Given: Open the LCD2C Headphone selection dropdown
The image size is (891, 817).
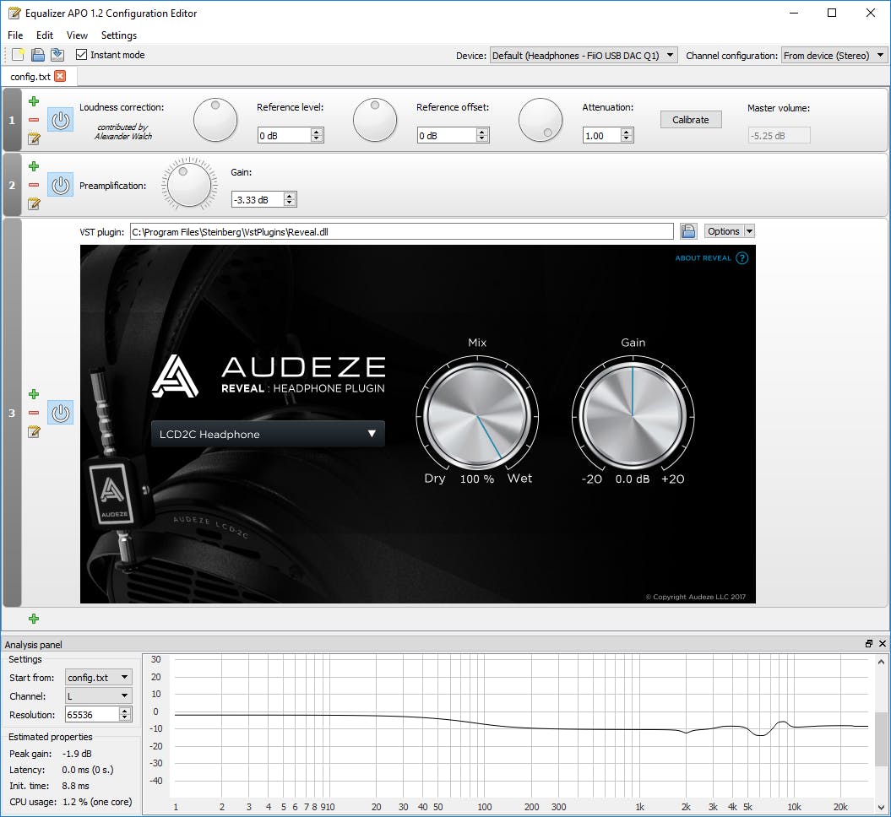Looking at the screenshot, I should pyautogui.click(x=267, y=433).
